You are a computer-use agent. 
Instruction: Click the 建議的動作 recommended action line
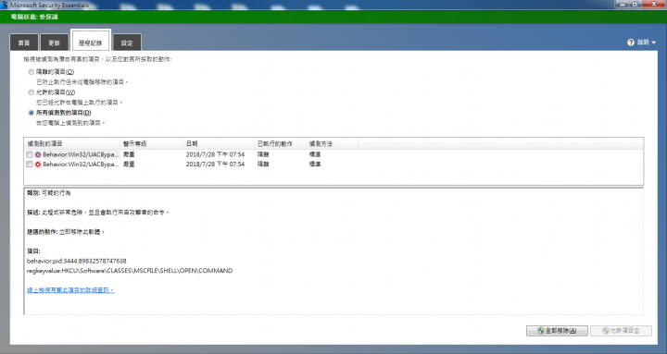point(66,232)
